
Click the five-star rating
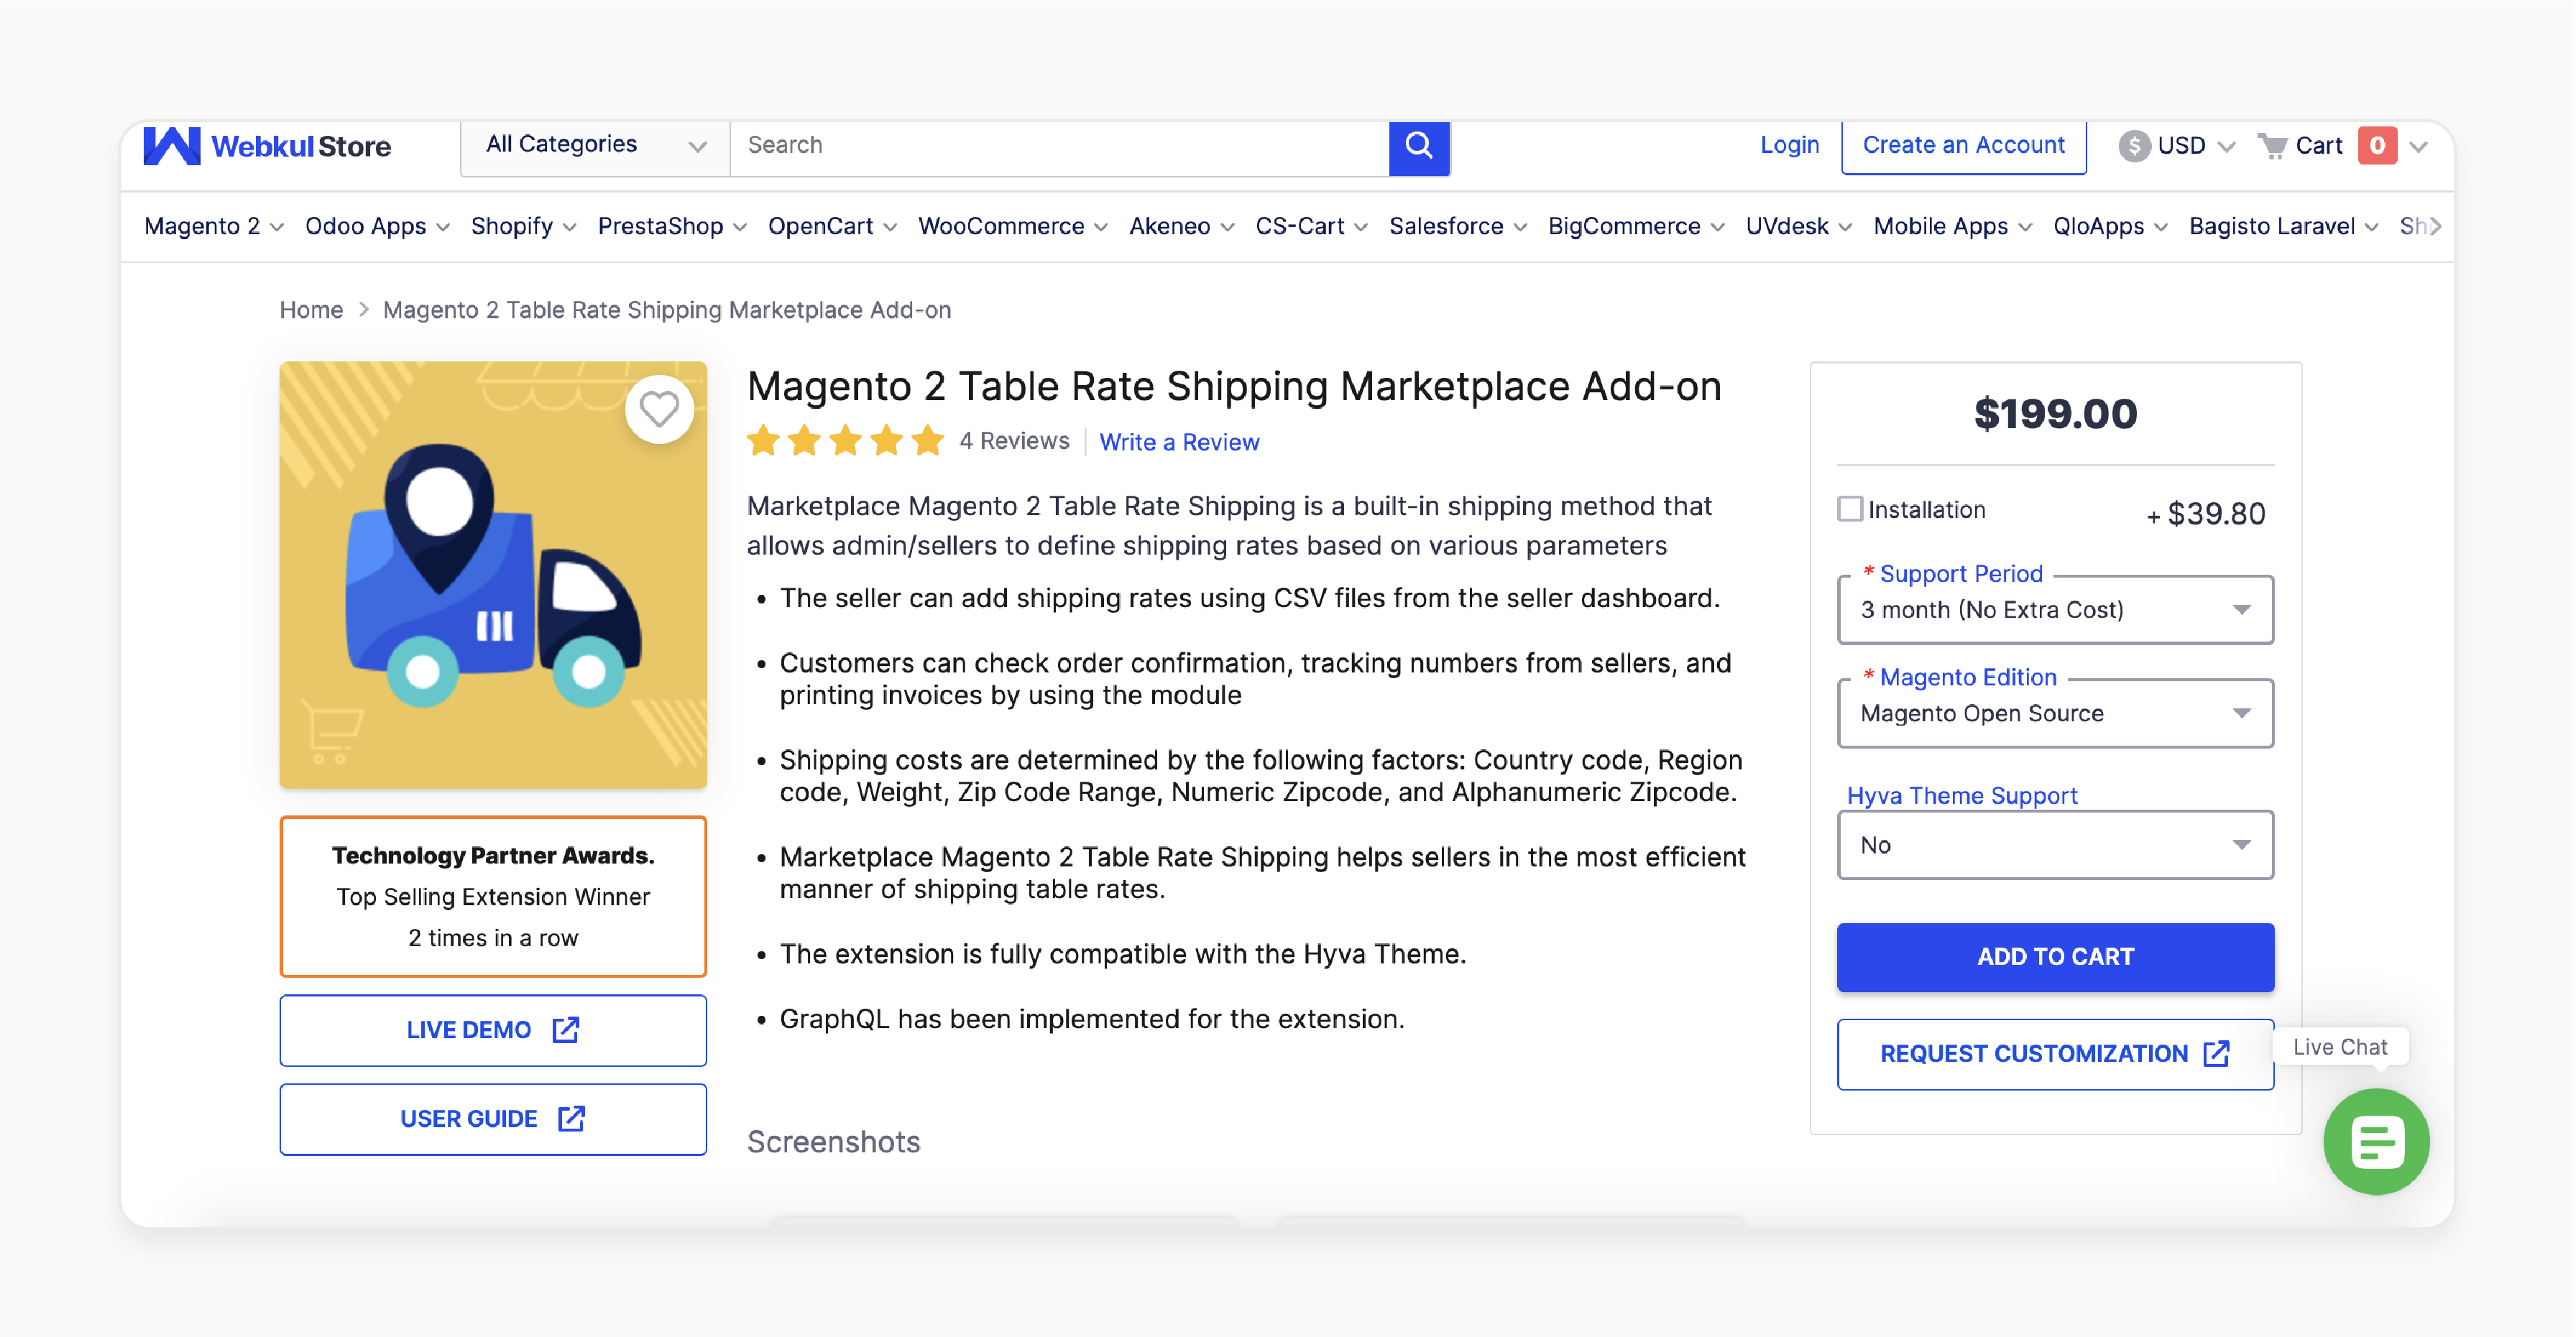point(845,440)
